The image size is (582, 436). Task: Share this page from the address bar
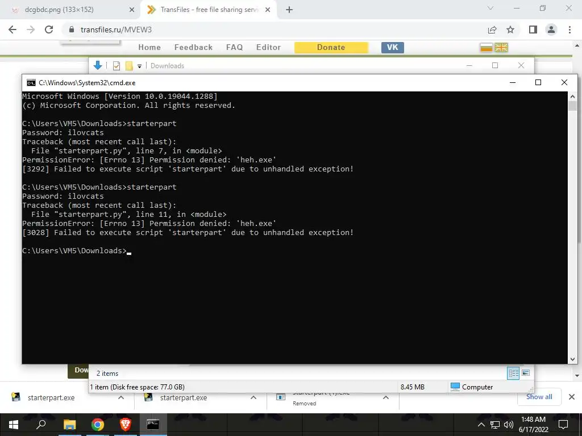[492, 30]
